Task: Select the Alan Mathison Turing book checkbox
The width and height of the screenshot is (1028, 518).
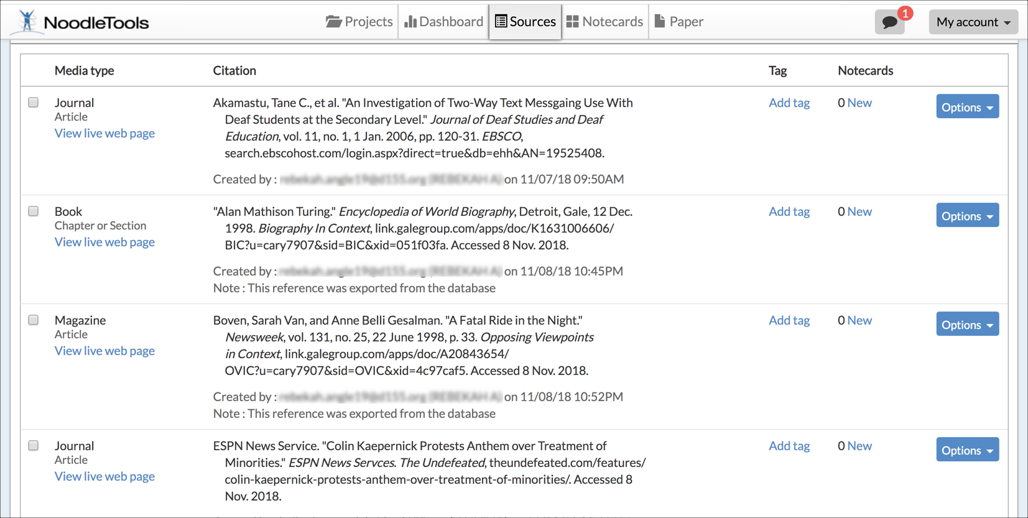Action: tap(34, 211)
